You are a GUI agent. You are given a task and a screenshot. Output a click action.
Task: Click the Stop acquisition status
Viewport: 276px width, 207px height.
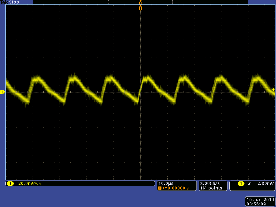(14, 2)
